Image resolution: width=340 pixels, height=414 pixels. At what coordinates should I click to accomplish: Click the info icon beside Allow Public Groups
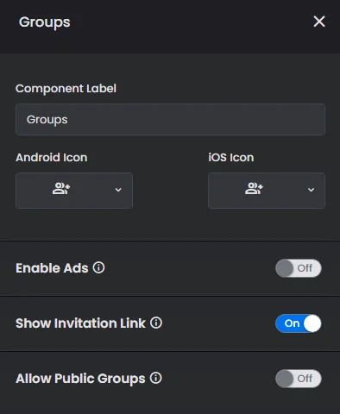pyautogui.click(x=155, y=378)
